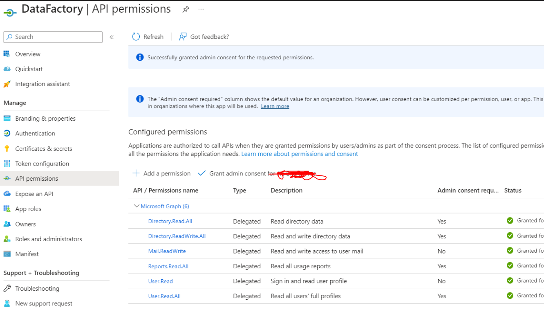The height and width of the screenshot is (314, 544).
Task: Click the Certificates & secrets key icon
Action: click(x=7, y=148)
